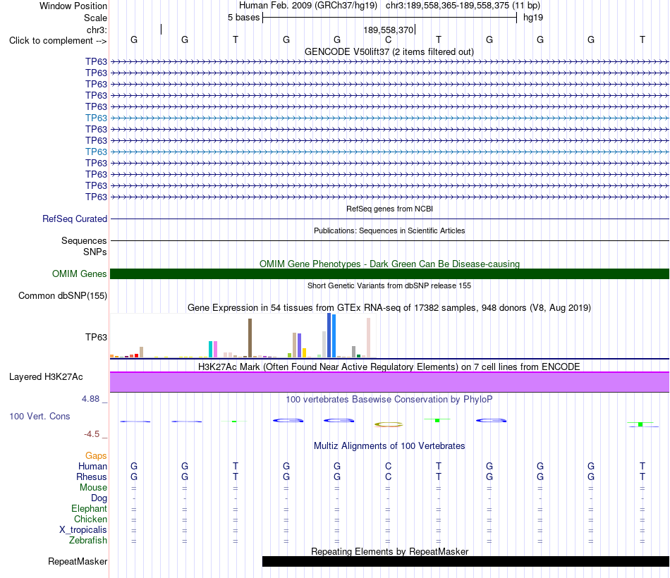The height and width of the screenshot is (578, 670).
Task: Click the chr3:189,558,365-189,558,375 (11 bp) coordinates
Action: tap(463, 6)
